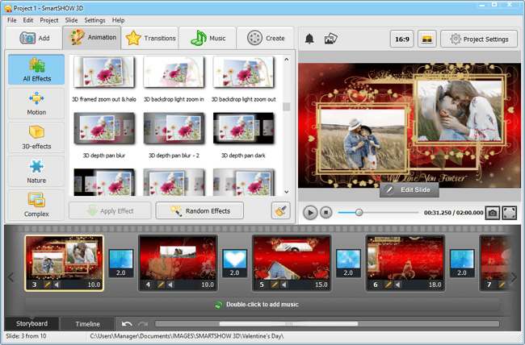Toggle the sound icon on slide 3
The image size is (525, 345).
(x=57, y=285)
